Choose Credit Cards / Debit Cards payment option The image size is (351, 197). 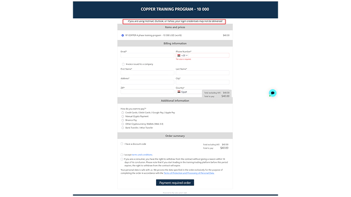pyautogui.click(x=123, y=113)
